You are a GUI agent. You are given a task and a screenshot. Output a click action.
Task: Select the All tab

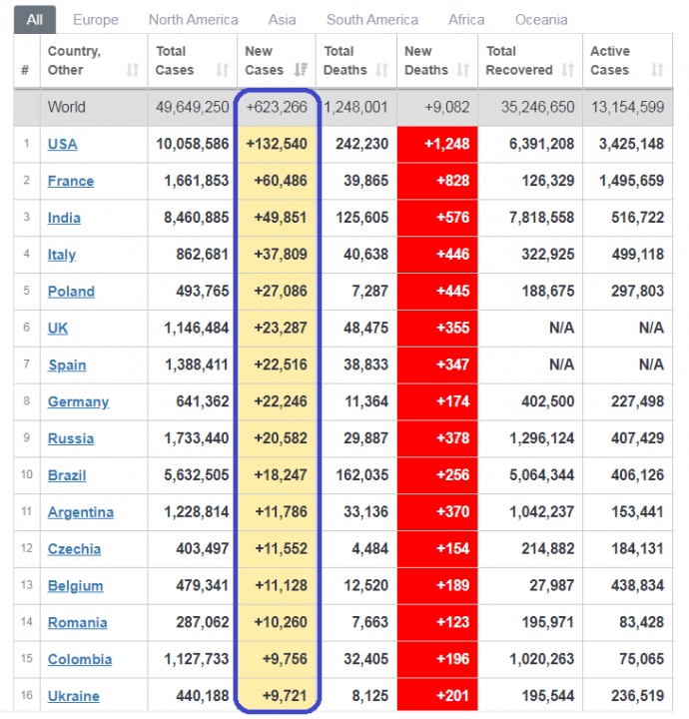tap(35, 19)
